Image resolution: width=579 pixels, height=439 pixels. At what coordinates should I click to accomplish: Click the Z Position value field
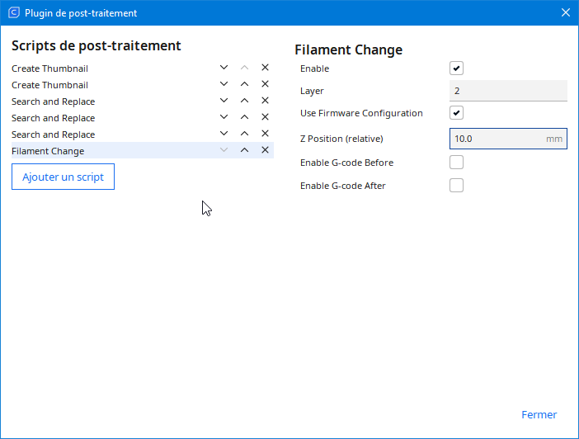coord(495,139)
